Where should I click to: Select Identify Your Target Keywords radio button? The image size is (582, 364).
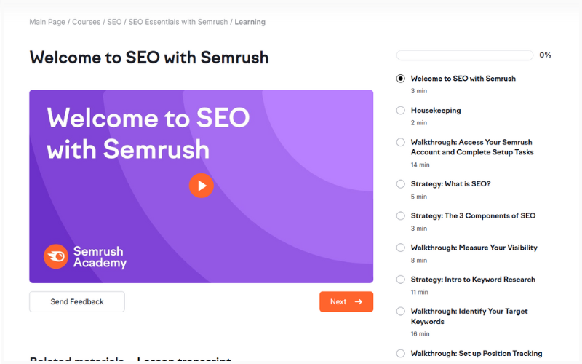click(x=401, y=312)
